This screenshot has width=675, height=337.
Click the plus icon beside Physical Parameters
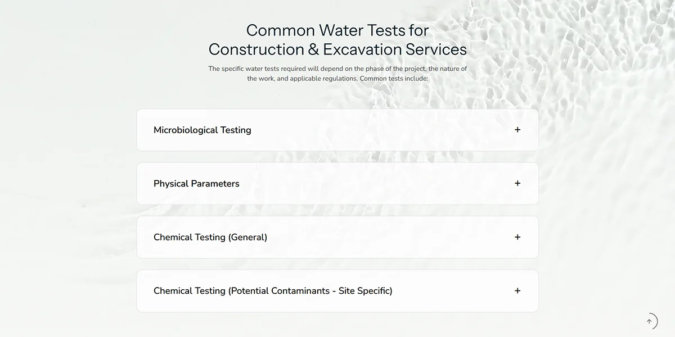click(x=517, y=183)
